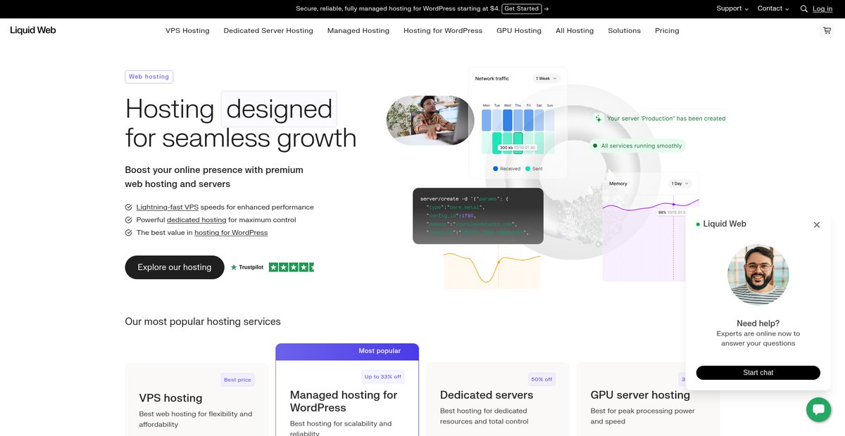Viewport: 845px width, 436px height.
Task: Select the GPU server hosting card title
Action: click(x=640, y=395)
